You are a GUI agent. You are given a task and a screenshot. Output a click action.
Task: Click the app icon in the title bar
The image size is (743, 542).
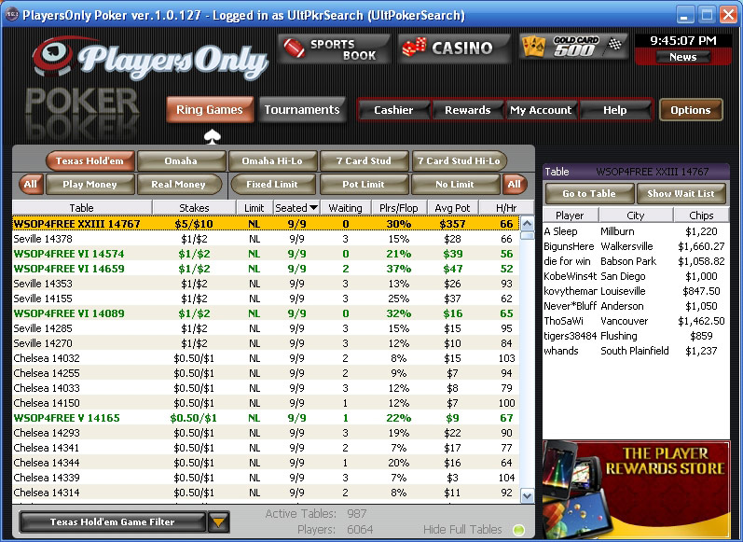(12, 14)
